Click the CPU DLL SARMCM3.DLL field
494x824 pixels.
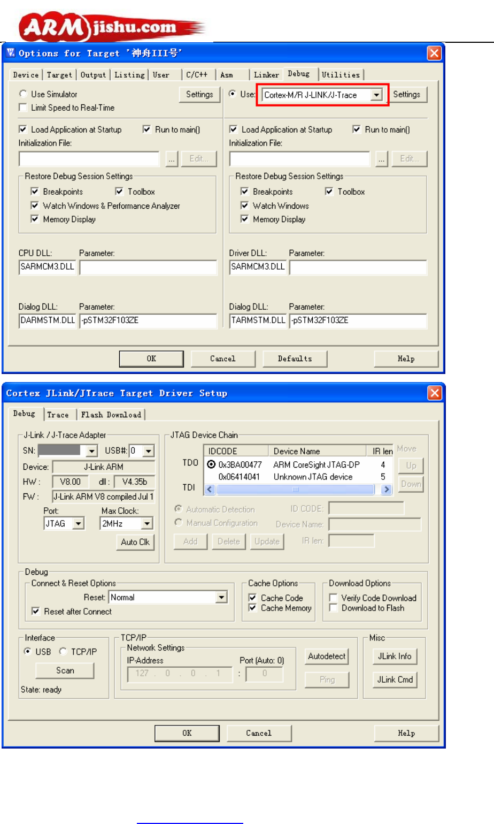pos(48,266)
